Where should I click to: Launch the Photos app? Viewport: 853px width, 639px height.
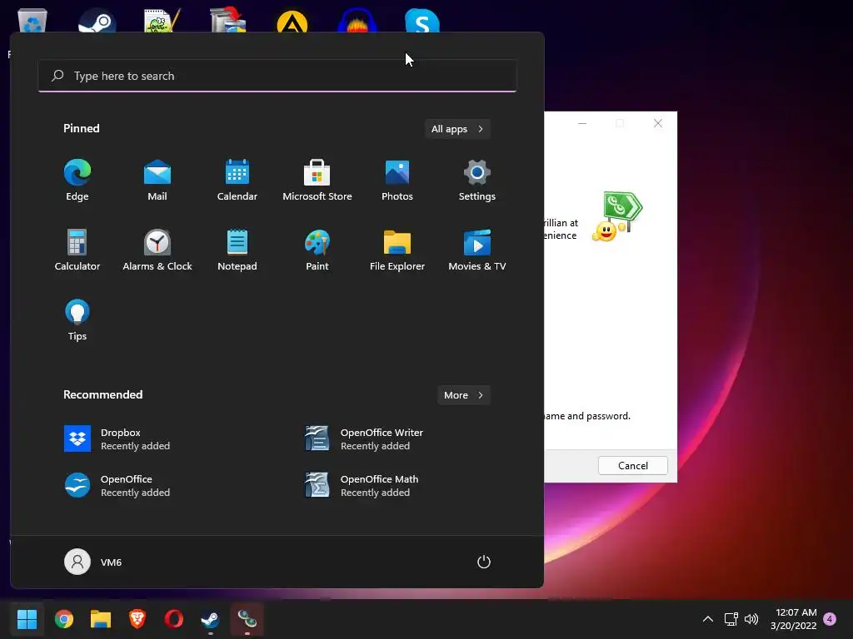click(x=397, y=181)
